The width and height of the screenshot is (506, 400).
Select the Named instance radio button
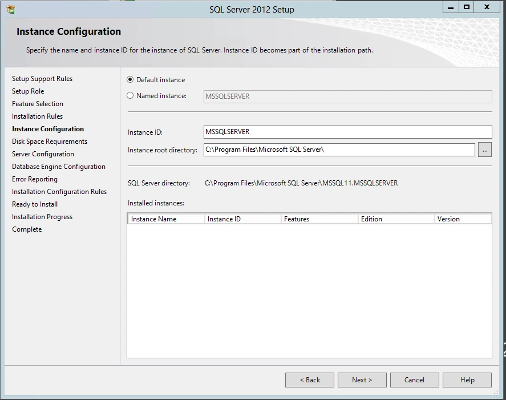tap(130, 95)
